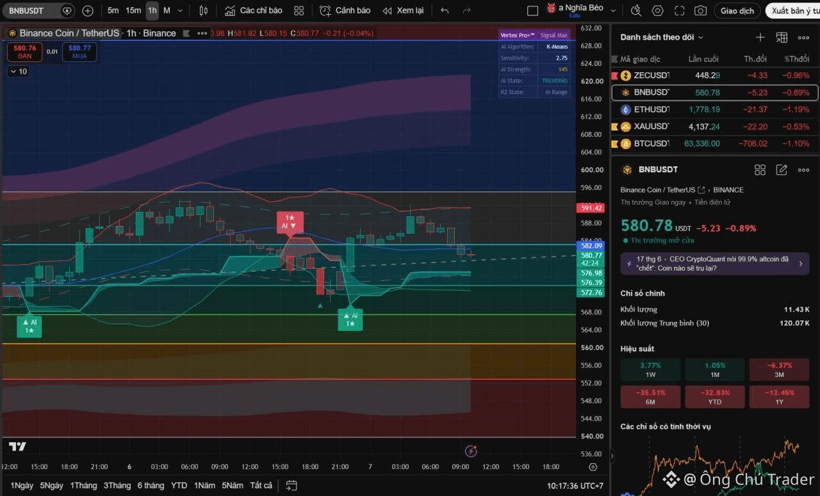Select the BTCUSDT watchlist row
820x496 pixels.
715,143
